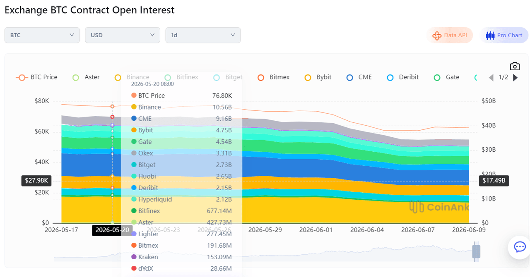Viewport: 530px width, 277px height.
Task: Click Hyperliquid row in tooltip
Action: 181,199
